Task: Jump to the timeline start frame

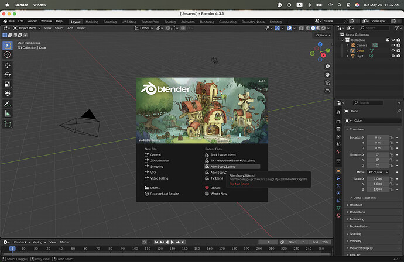Action: 156,242
